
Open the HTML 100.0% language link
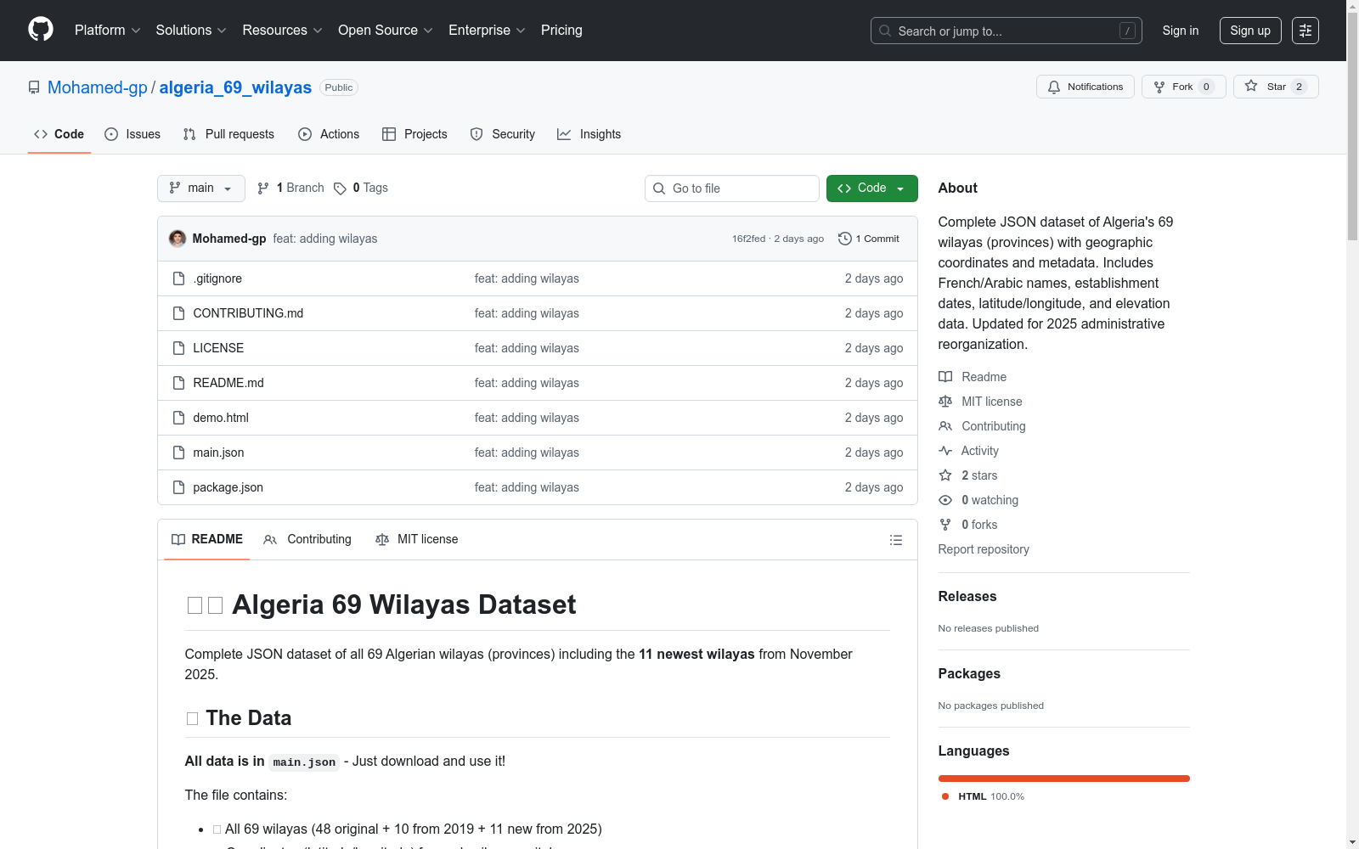pyautogui.click(x=983, y=796)
